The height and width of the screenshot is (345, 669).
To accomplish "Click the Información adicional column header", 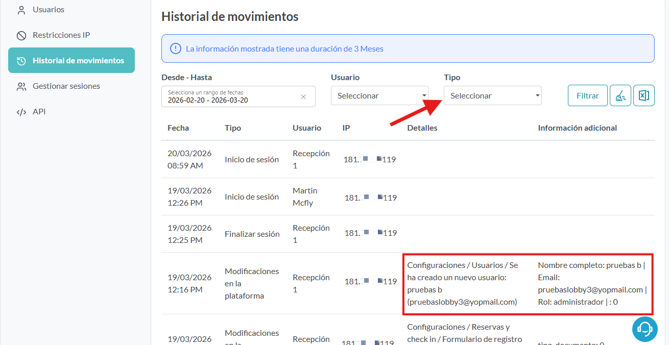I will point(577,128).
